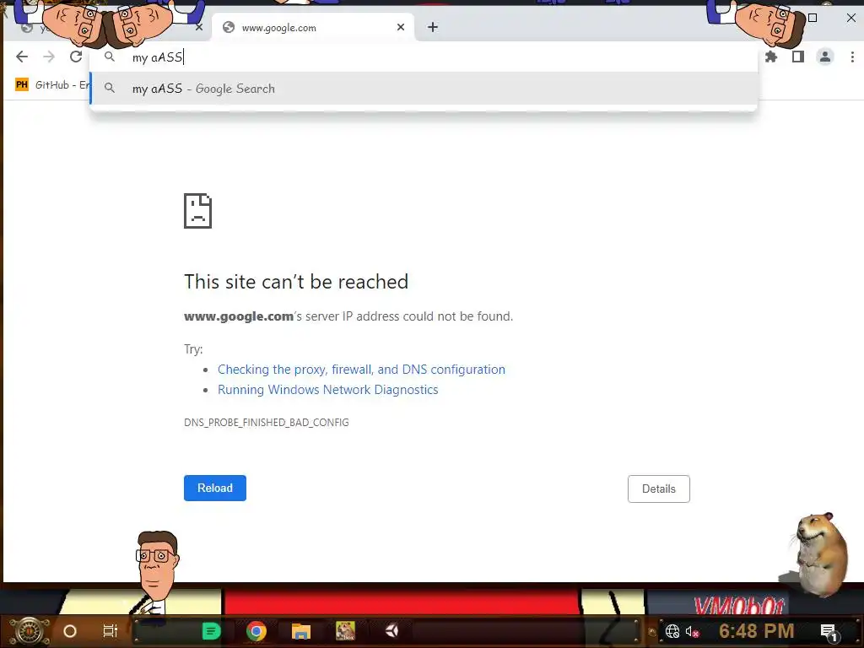864x648 pixels.
Task: Open the green chat app in the taskbar
Action: [x=212, y=631]
